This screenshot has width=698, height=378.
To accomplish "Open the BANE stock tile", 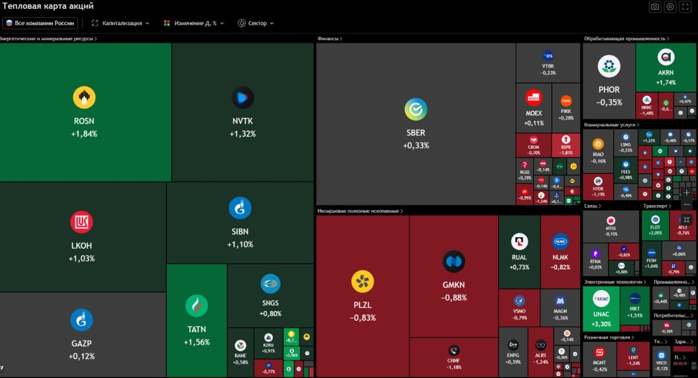I will coord(240,352).
